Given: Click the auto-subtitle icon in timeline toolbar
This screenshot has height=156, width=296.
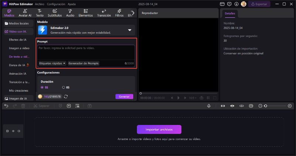Looking at the screenshot, I should click(x=77, y=106).
